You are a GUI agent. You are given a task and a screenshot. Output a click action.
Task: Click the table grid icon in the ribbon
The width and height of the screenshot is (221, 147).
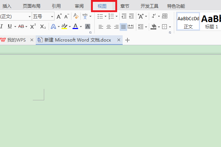tap(165, 16)
